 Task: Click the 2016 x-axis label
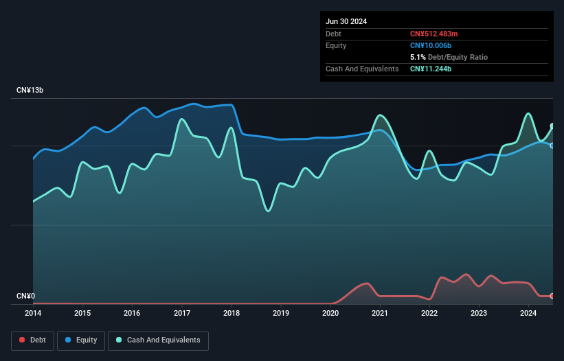click(x=132, y=313)
